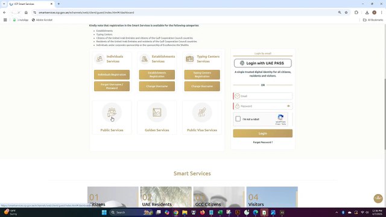Click the browser address bar URL

pyautogui.click(x=86, y=12)
